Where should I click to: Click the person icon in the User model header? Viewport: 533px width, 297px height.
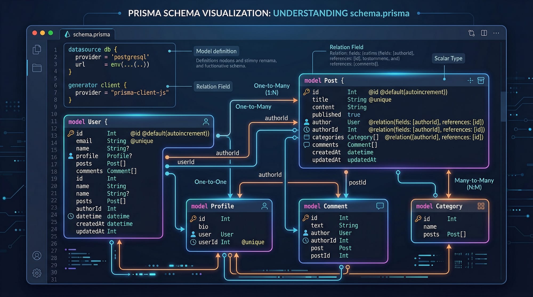coord(205,122)
